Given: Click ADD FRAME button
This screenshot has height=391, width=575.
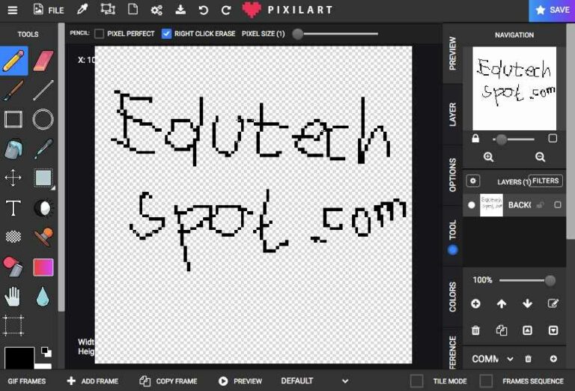Looking at the screenshot, I should coord(93,381).
